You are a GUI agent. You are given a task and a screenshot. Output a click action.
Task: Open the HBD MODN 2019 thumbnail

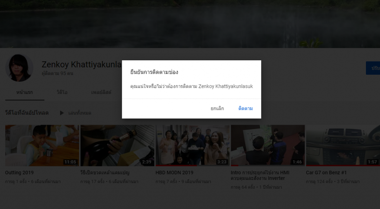pyautogui.click(x=193, y=145)
